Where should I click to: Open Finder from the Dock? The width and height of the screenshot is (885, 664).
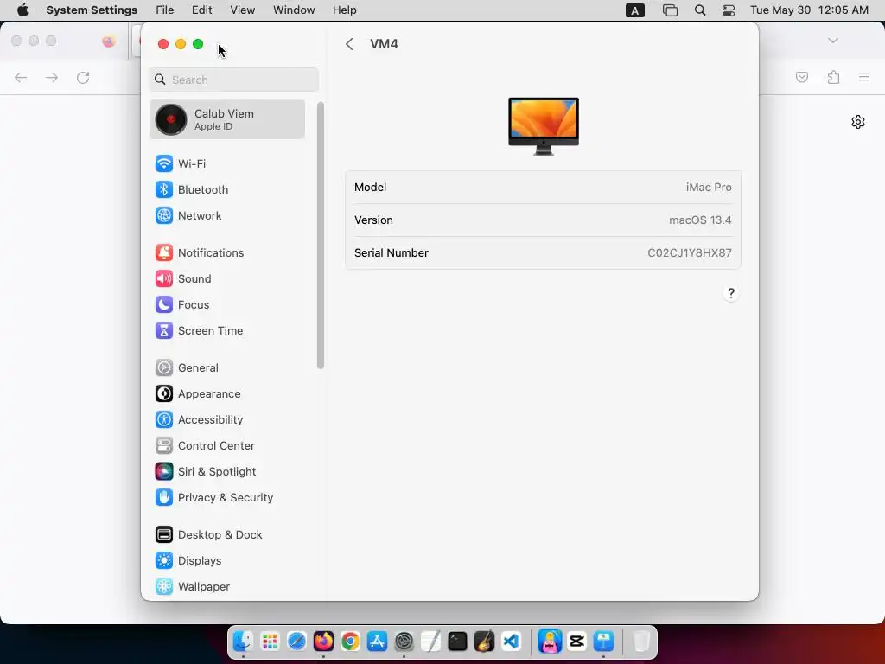coord(243,642)
